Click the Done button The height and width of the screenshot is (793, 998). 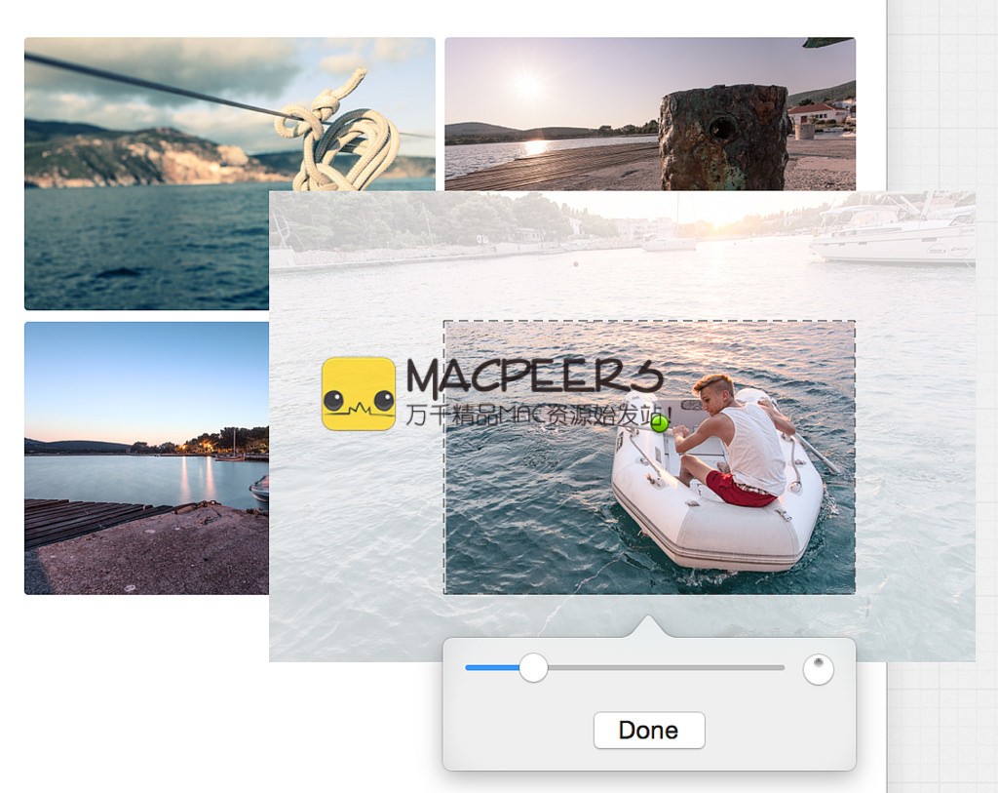pyautogui.click(x=648, y=730)
